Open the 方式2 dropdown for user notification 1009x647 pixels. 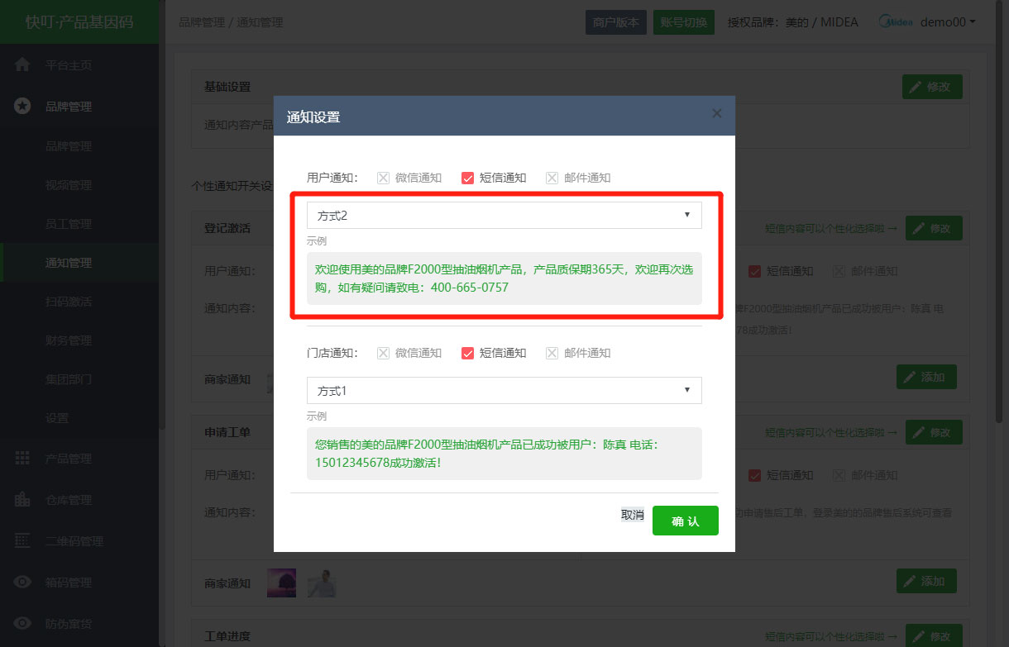click(504, 215)
